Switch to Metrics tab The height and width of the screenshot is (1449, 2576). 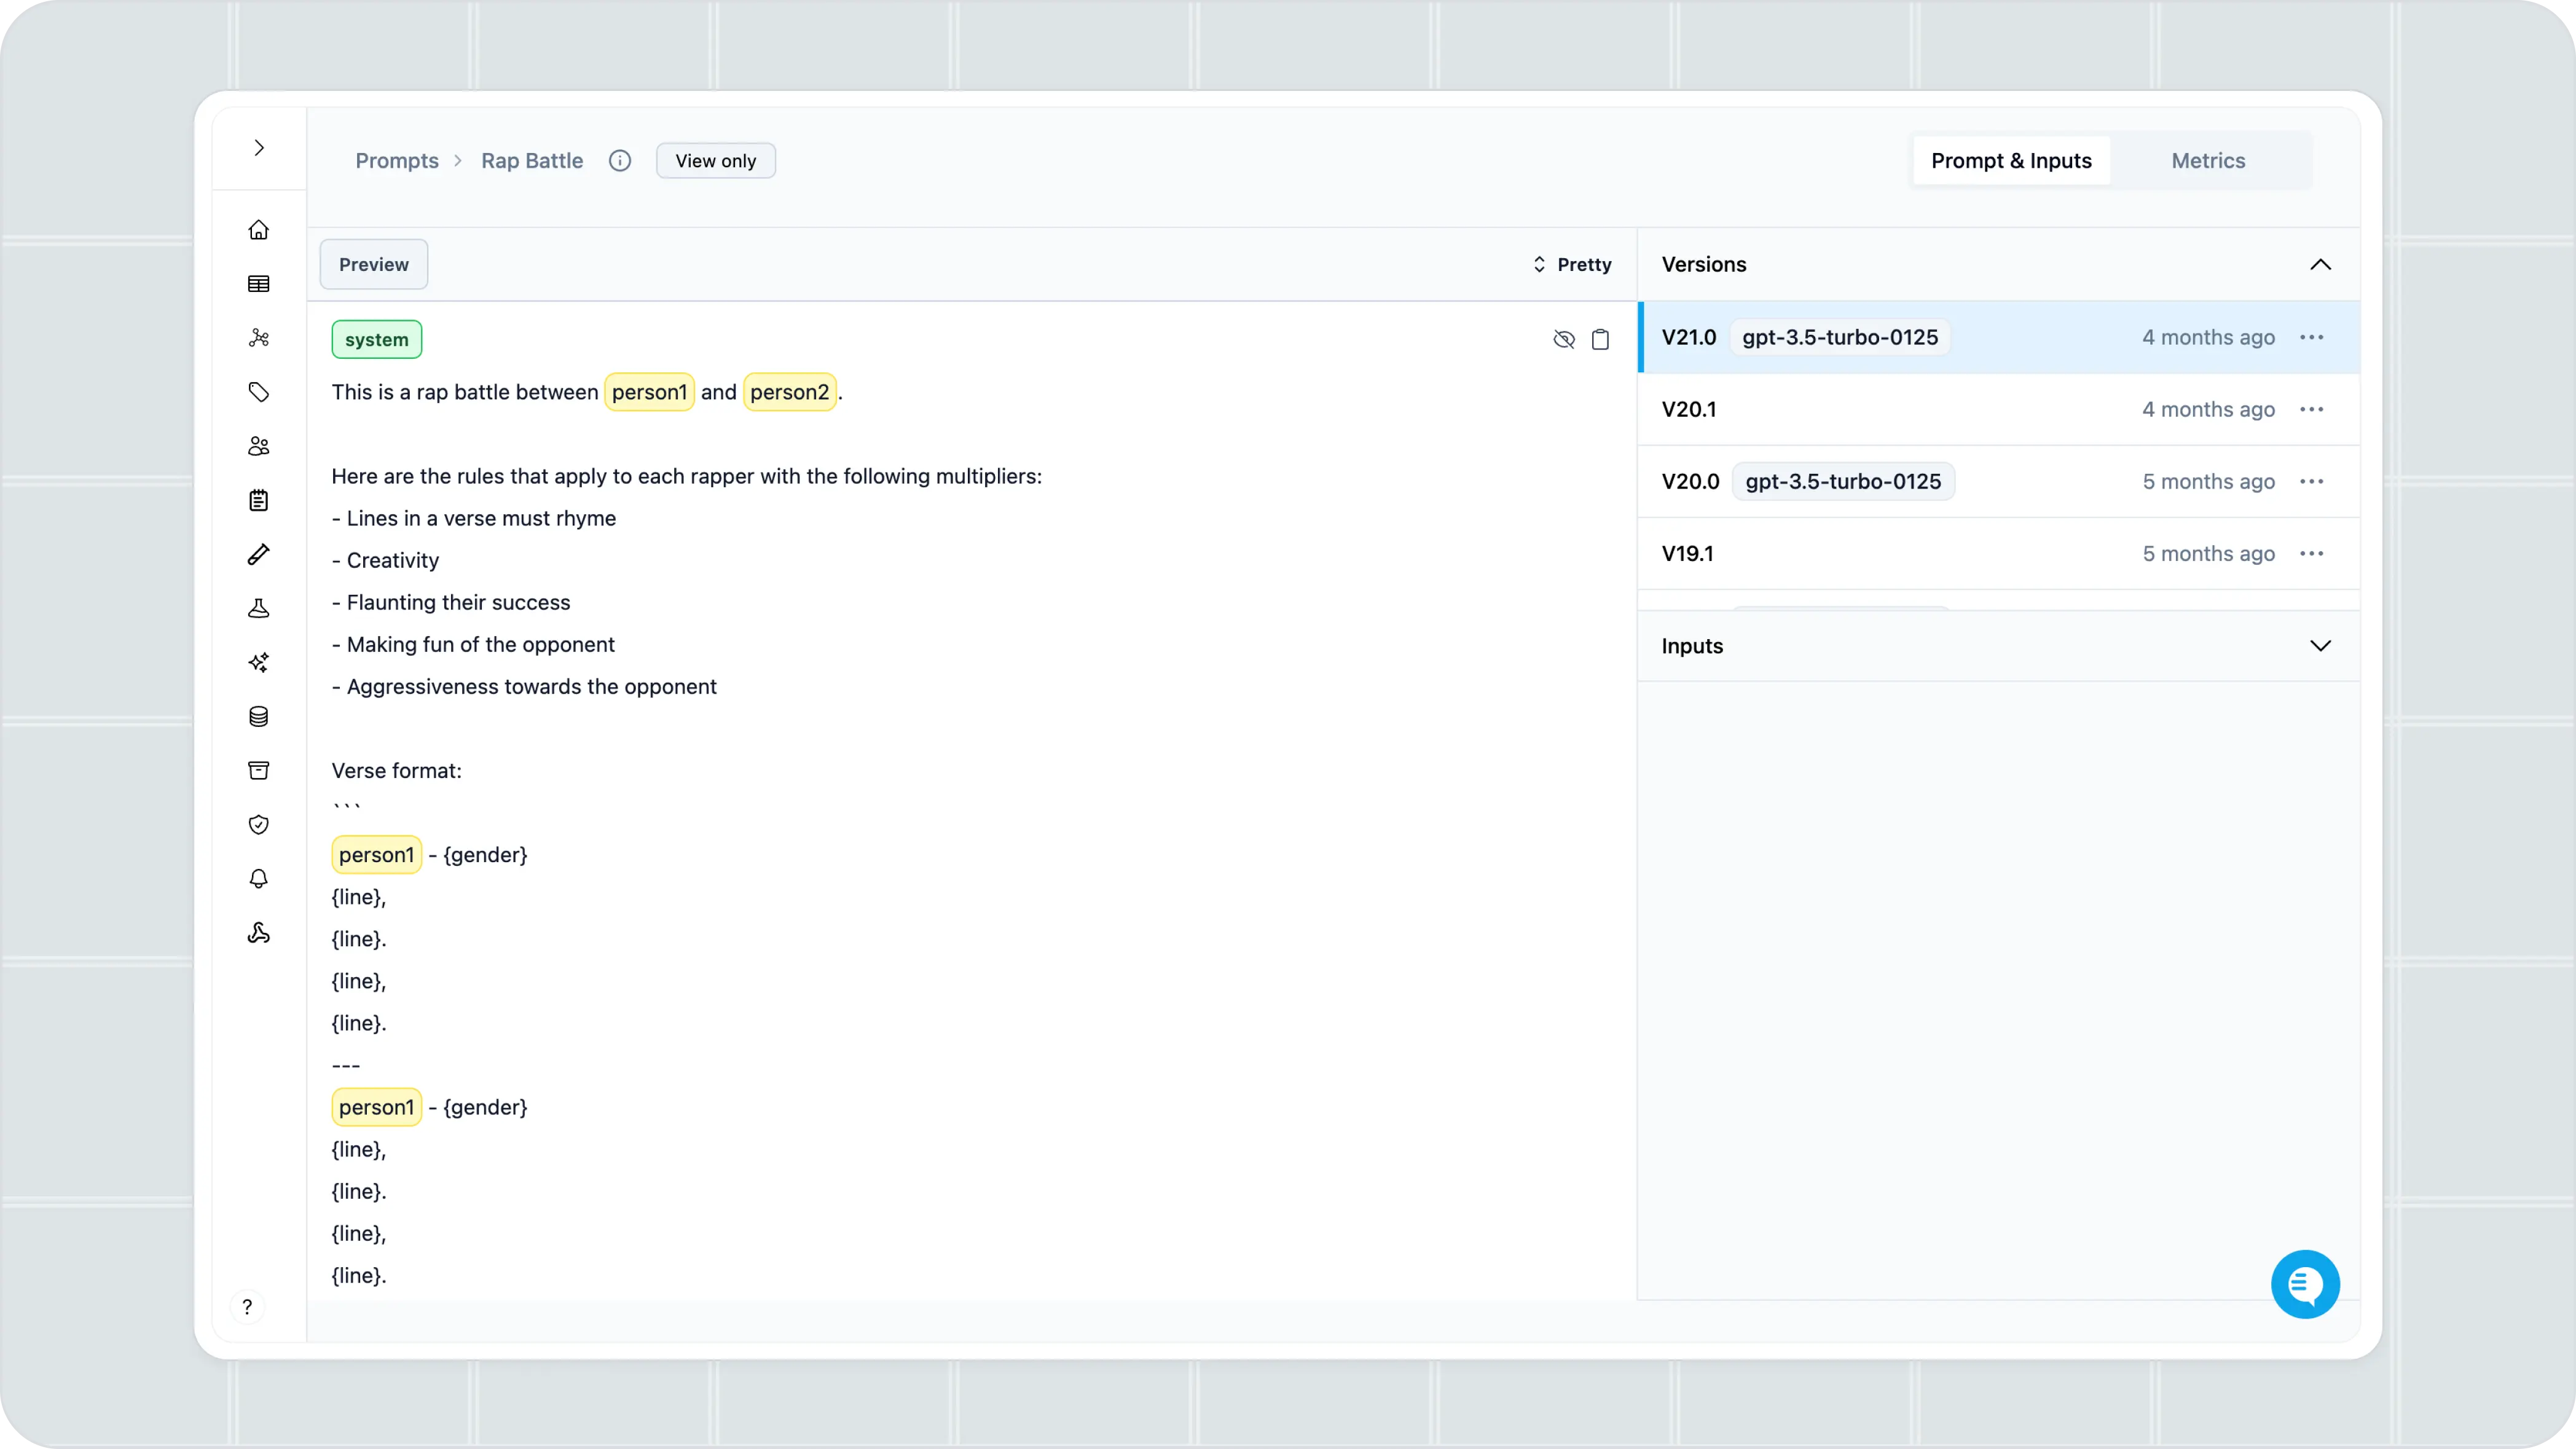coord(2208,161)
